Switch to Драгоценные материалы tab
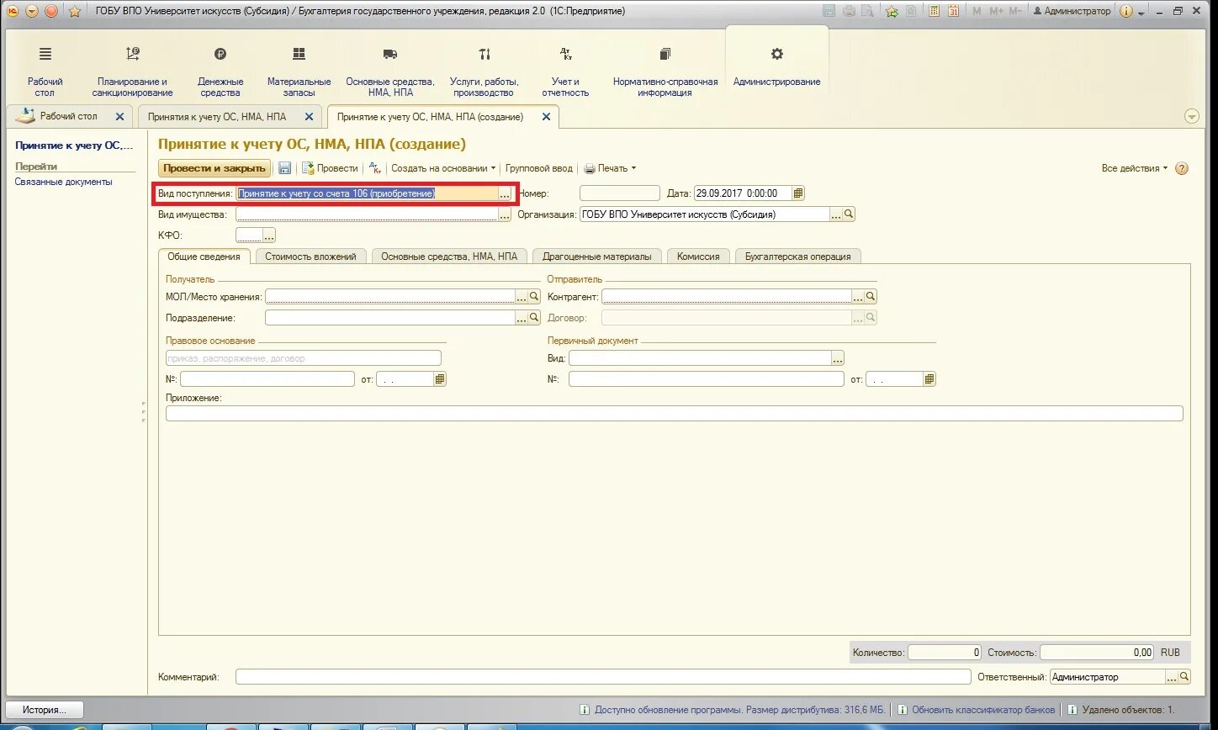The width and height of the screenshot is (1218, 730). tap(597, 257)
